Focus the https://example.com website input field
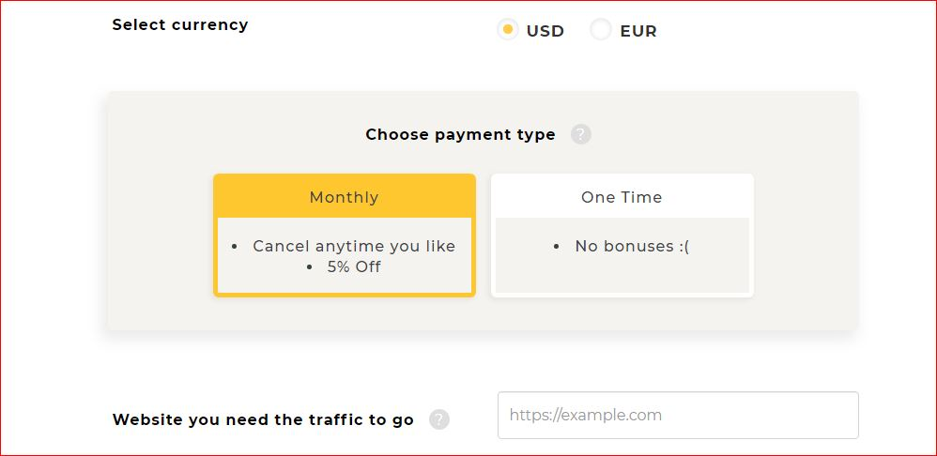 pyautogui.click(x=678, y=416)
